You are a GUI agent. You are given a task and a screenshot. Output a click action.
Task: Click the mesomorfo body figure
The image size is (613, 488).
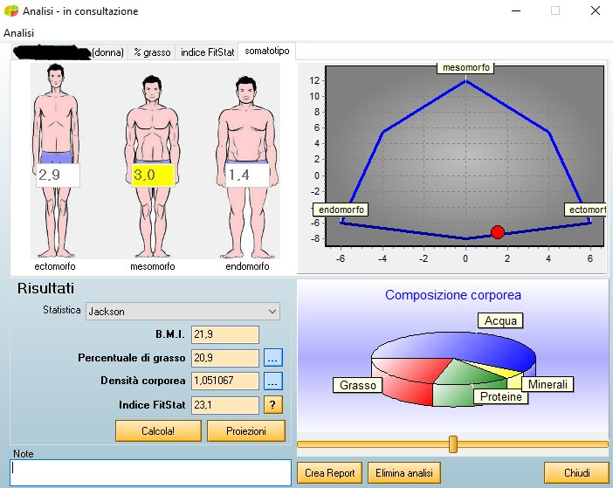(153, 166)
